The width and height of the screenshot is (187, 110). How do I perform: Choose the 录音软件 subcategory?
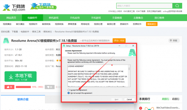(124, 24)
